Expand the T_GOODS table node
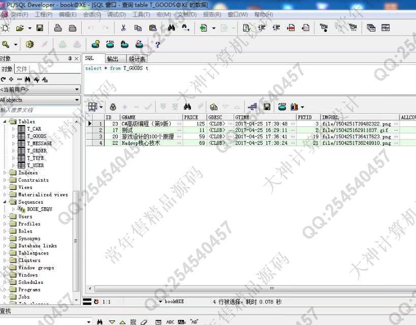Screen dimensions: 416x325 (13, 136)
